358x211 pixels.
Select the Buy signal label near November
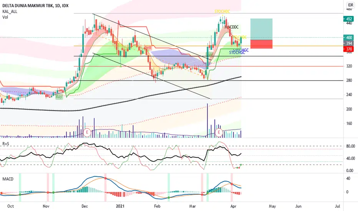coord(59,97)
